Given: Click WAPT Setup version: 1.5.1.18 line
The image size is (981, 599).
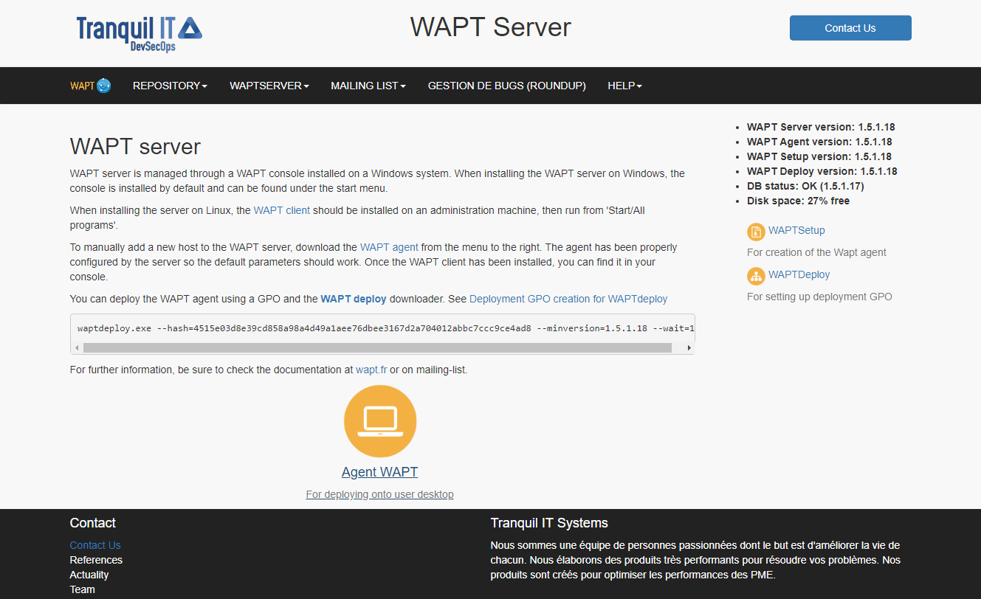Looking at the screenshot, I should click(x=819, y=156).
